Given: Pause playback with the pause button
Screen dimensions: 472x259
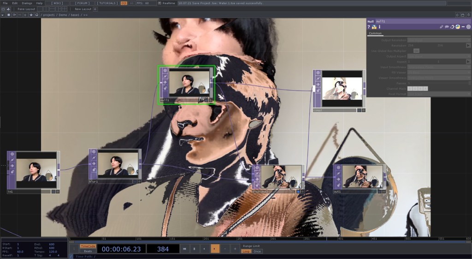Looking at the screenshot, I should (x=194, y=248).
